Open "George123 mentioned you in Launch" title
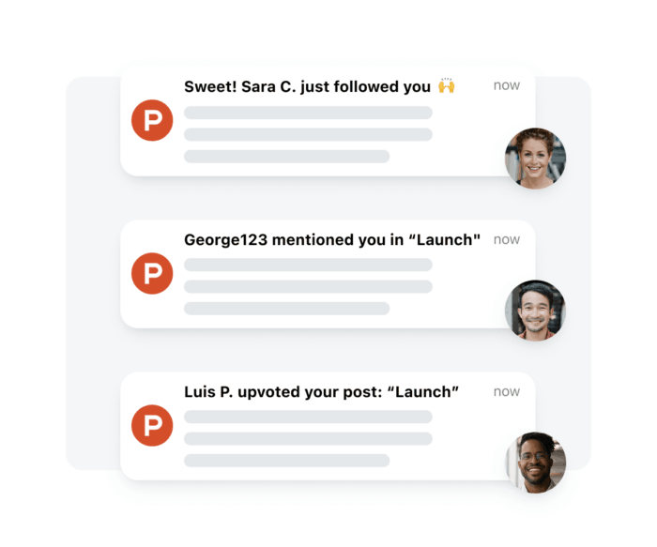The height and width of the screenshot is (547, 657). pos(331,239)
